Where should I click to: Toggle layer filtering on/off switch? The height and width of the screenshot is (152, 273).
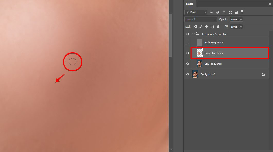pyautogui.click(x=242, y=12)
